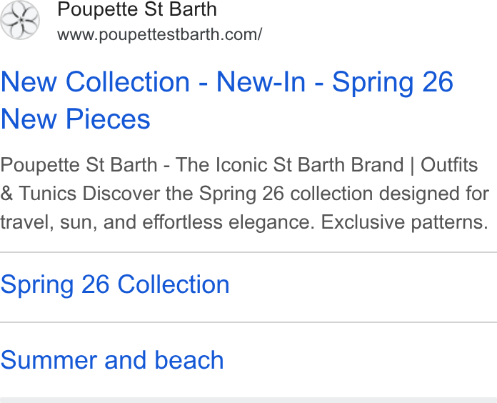The height and width of the screenshot is (403, 497).
Task: Click the round grey pinwheel site icon
Action: tap(20, 20)
